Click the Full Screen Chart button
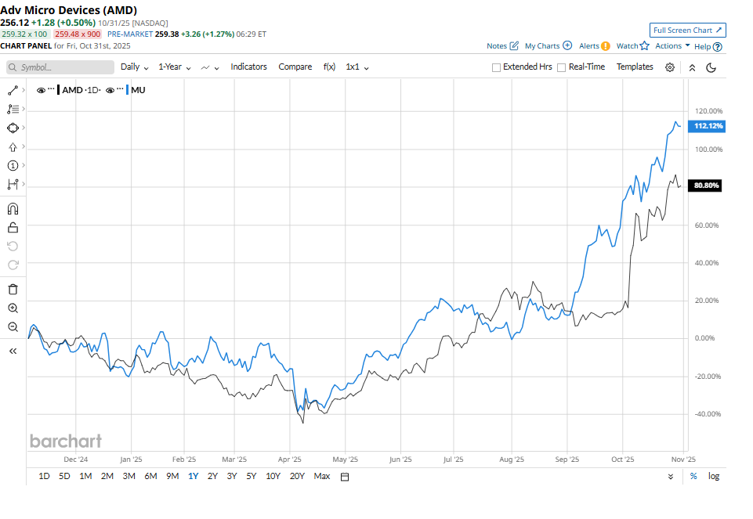 click(x=687, y=31)
